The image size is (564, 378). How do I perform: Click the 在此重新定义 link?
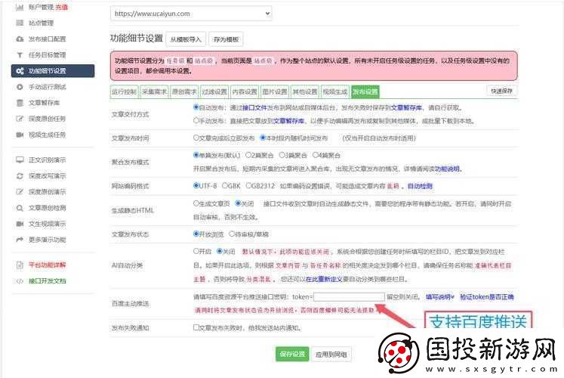coord(324,279)
